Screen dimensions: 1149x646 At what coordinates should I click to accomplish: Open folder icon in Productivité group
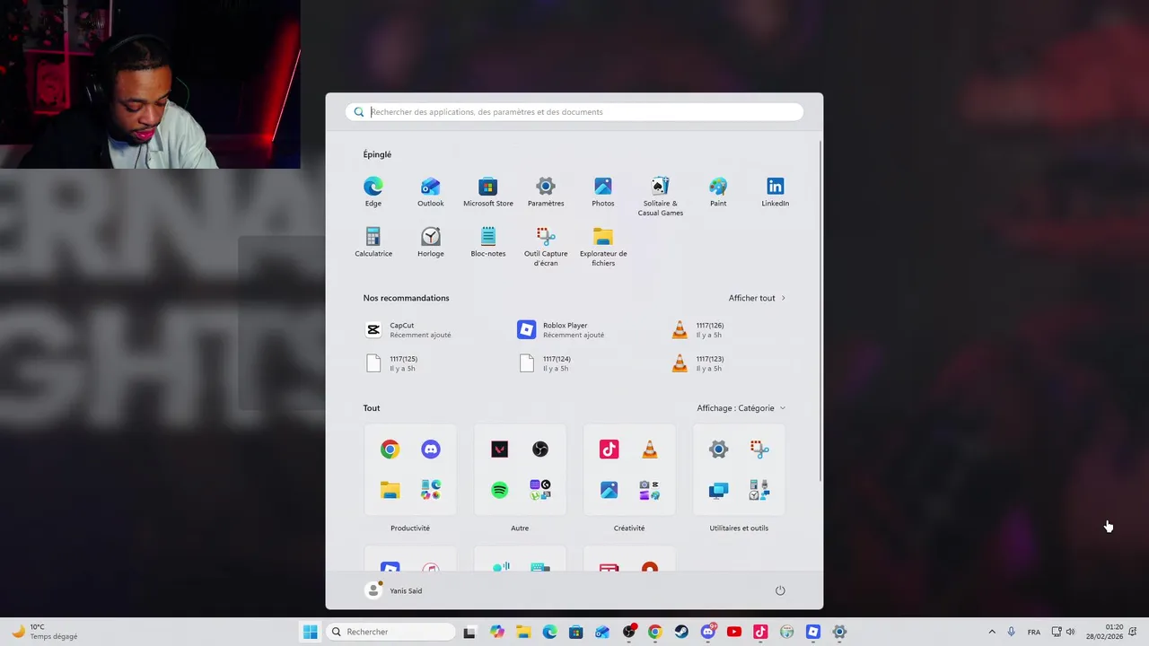click(390, 490)
